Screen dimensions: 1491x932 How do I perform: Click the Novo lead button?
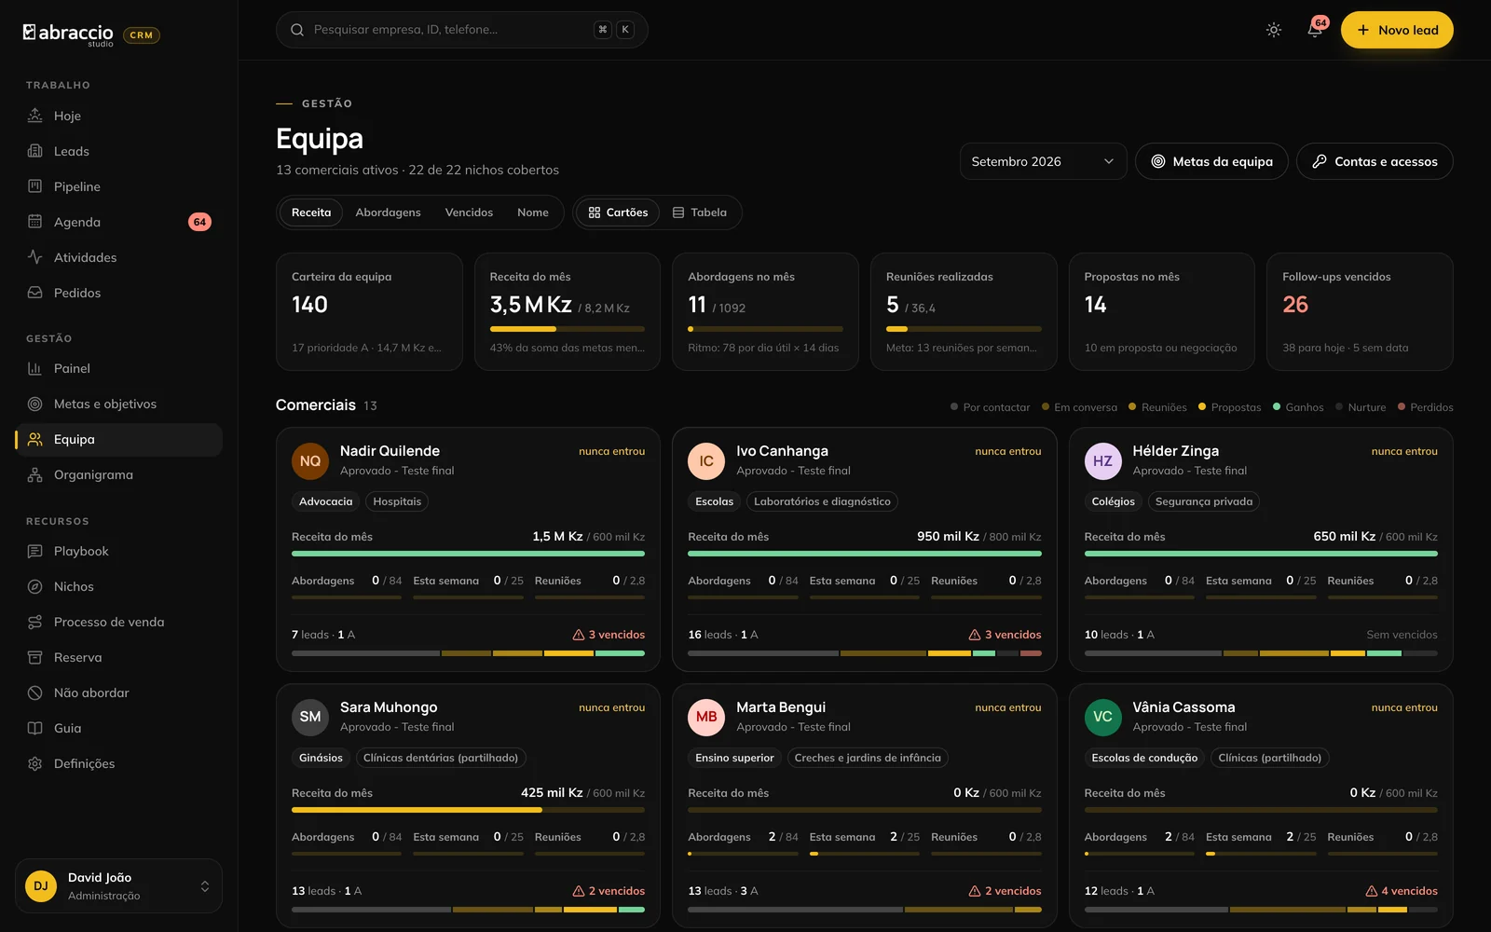1397,30
